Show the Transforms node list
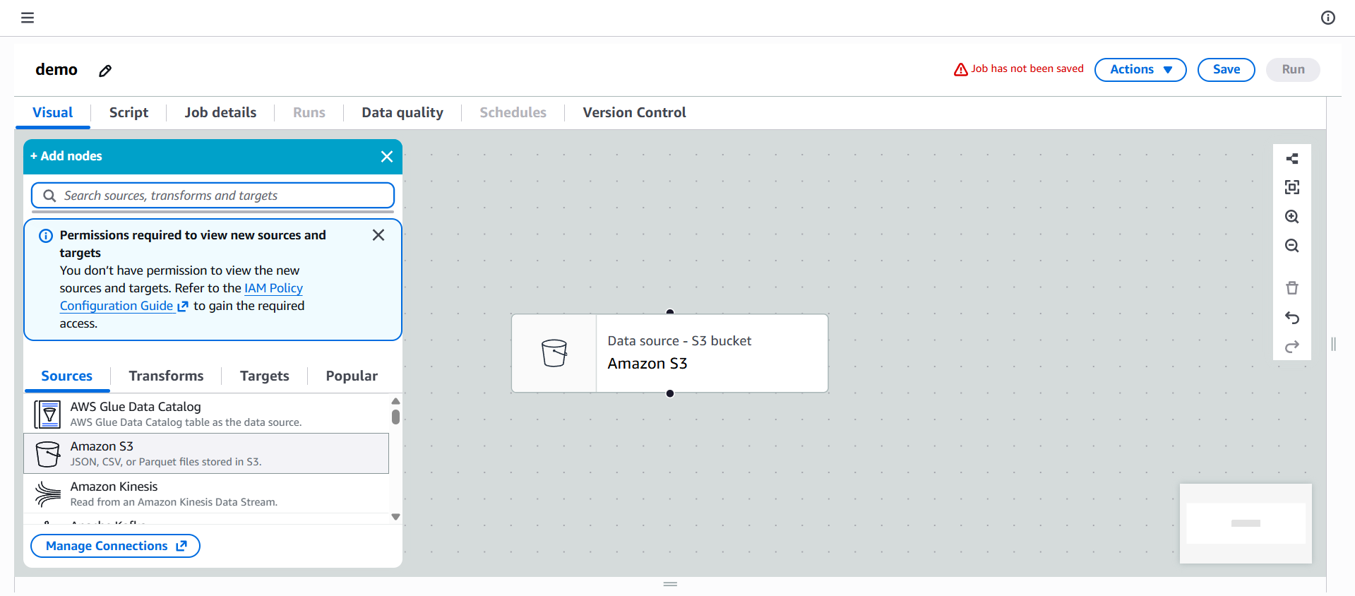The width and height of the screenshot is (1355, 596). click(x=166, y=376)
